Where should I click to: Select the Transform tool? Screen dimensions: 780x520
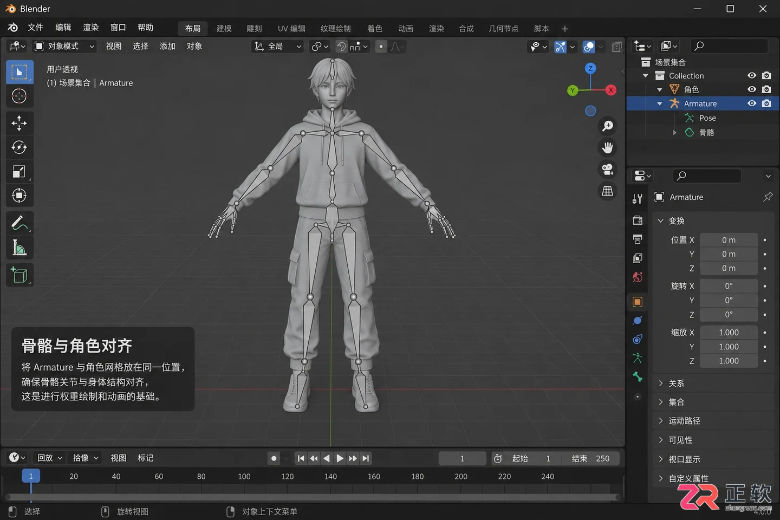click(x=19, y=196)
